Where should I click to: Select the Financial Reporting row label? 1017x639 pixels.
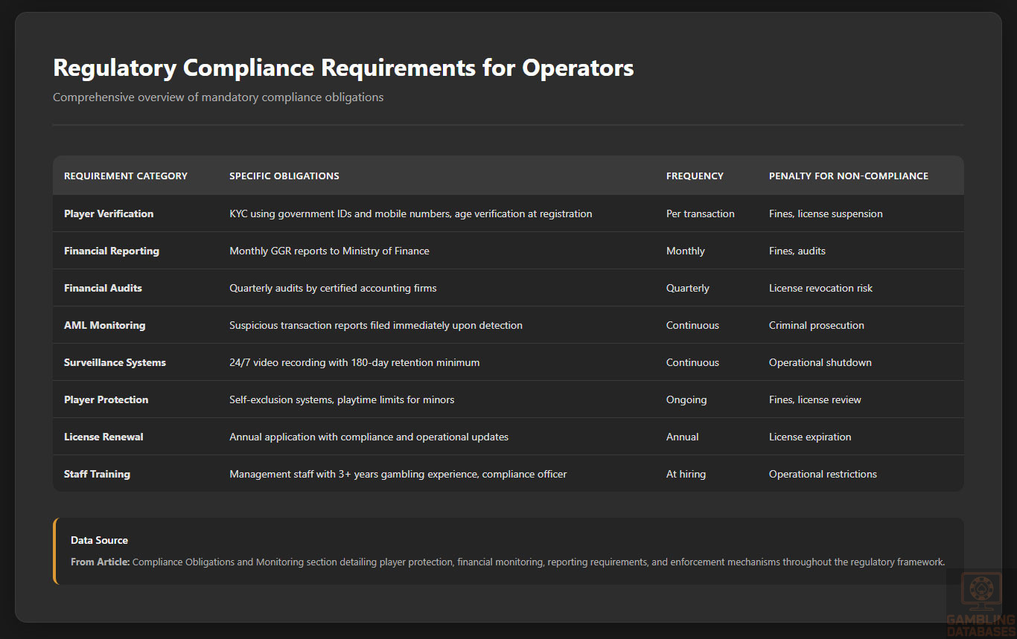(112, 251)
